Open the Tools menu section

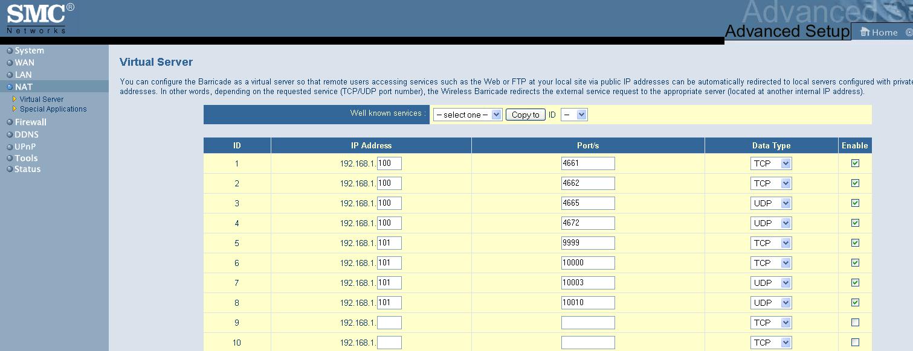26,158
